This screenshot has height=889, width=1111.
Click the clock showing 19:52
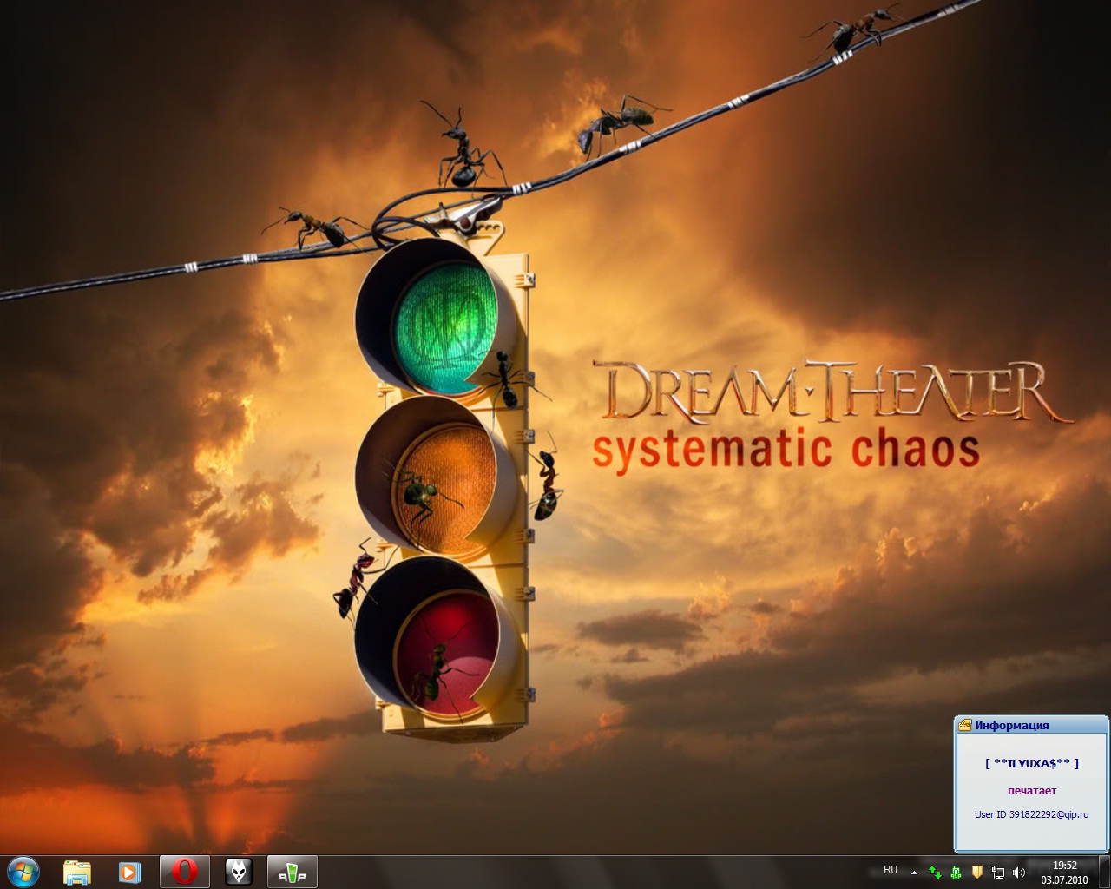tap(1064, 872)
